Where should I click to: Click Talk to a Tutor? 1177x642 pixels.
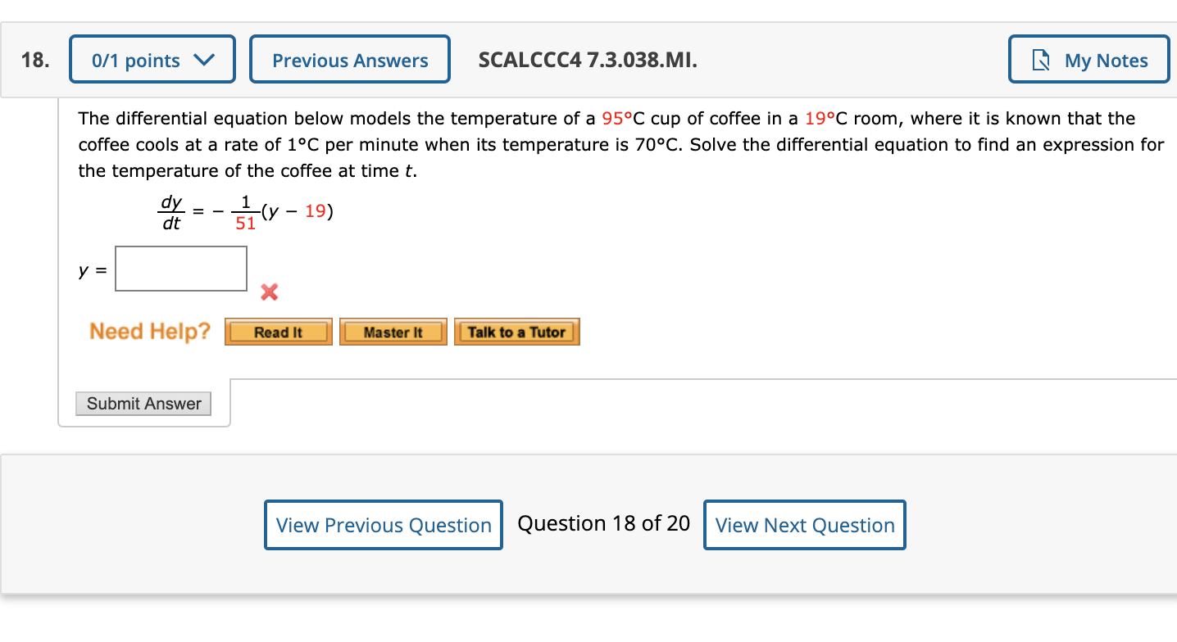pyautogui.click(x=516, y=332)
